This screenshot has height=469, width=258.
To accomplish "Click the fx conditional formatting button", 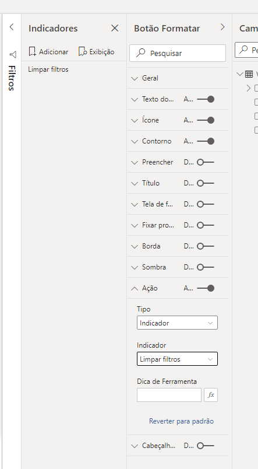I will pyautogui.click(x=211, y=395).
